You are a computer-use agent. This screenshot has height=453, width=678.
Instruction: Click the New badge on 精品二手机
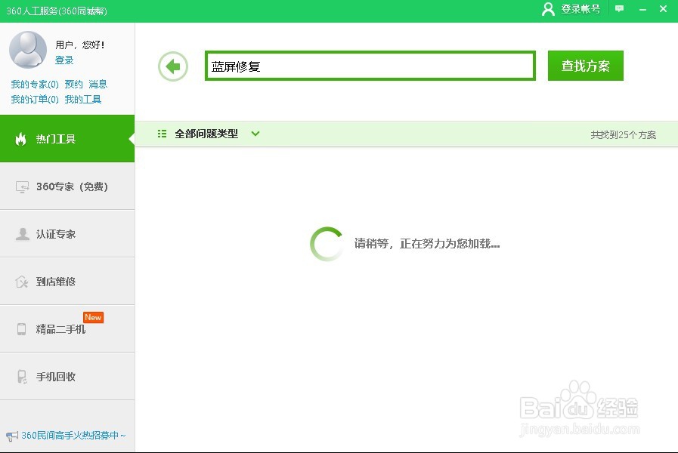(x=93, y=317)
